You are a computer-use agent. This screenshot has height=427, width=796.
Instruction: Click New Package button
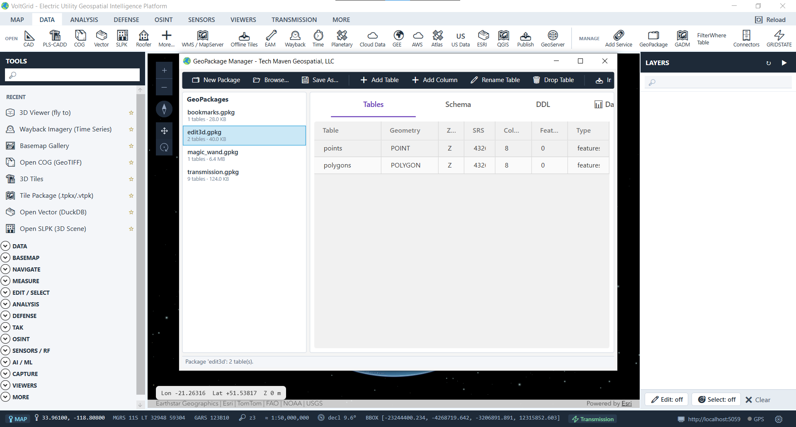pos(216,80)
